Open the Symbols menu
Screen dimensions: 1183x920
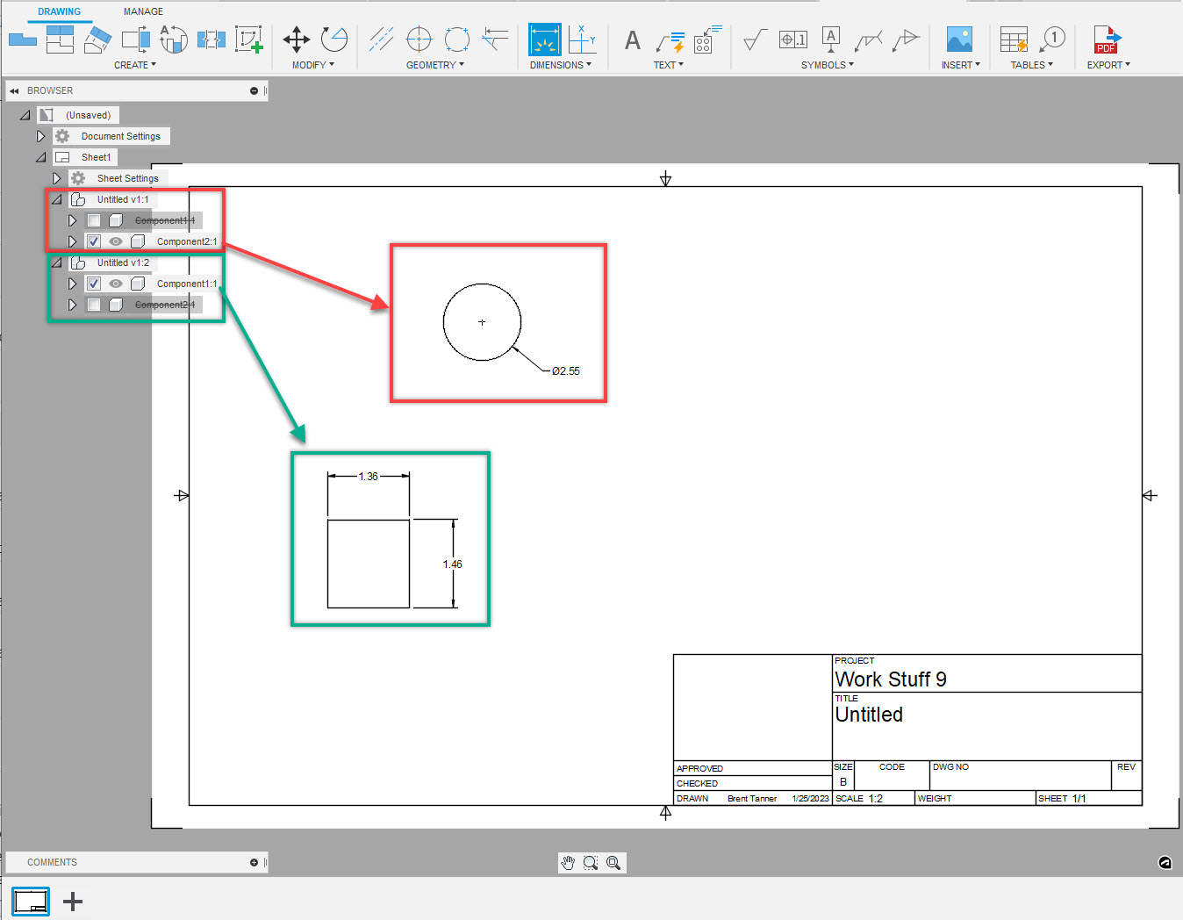826,64
